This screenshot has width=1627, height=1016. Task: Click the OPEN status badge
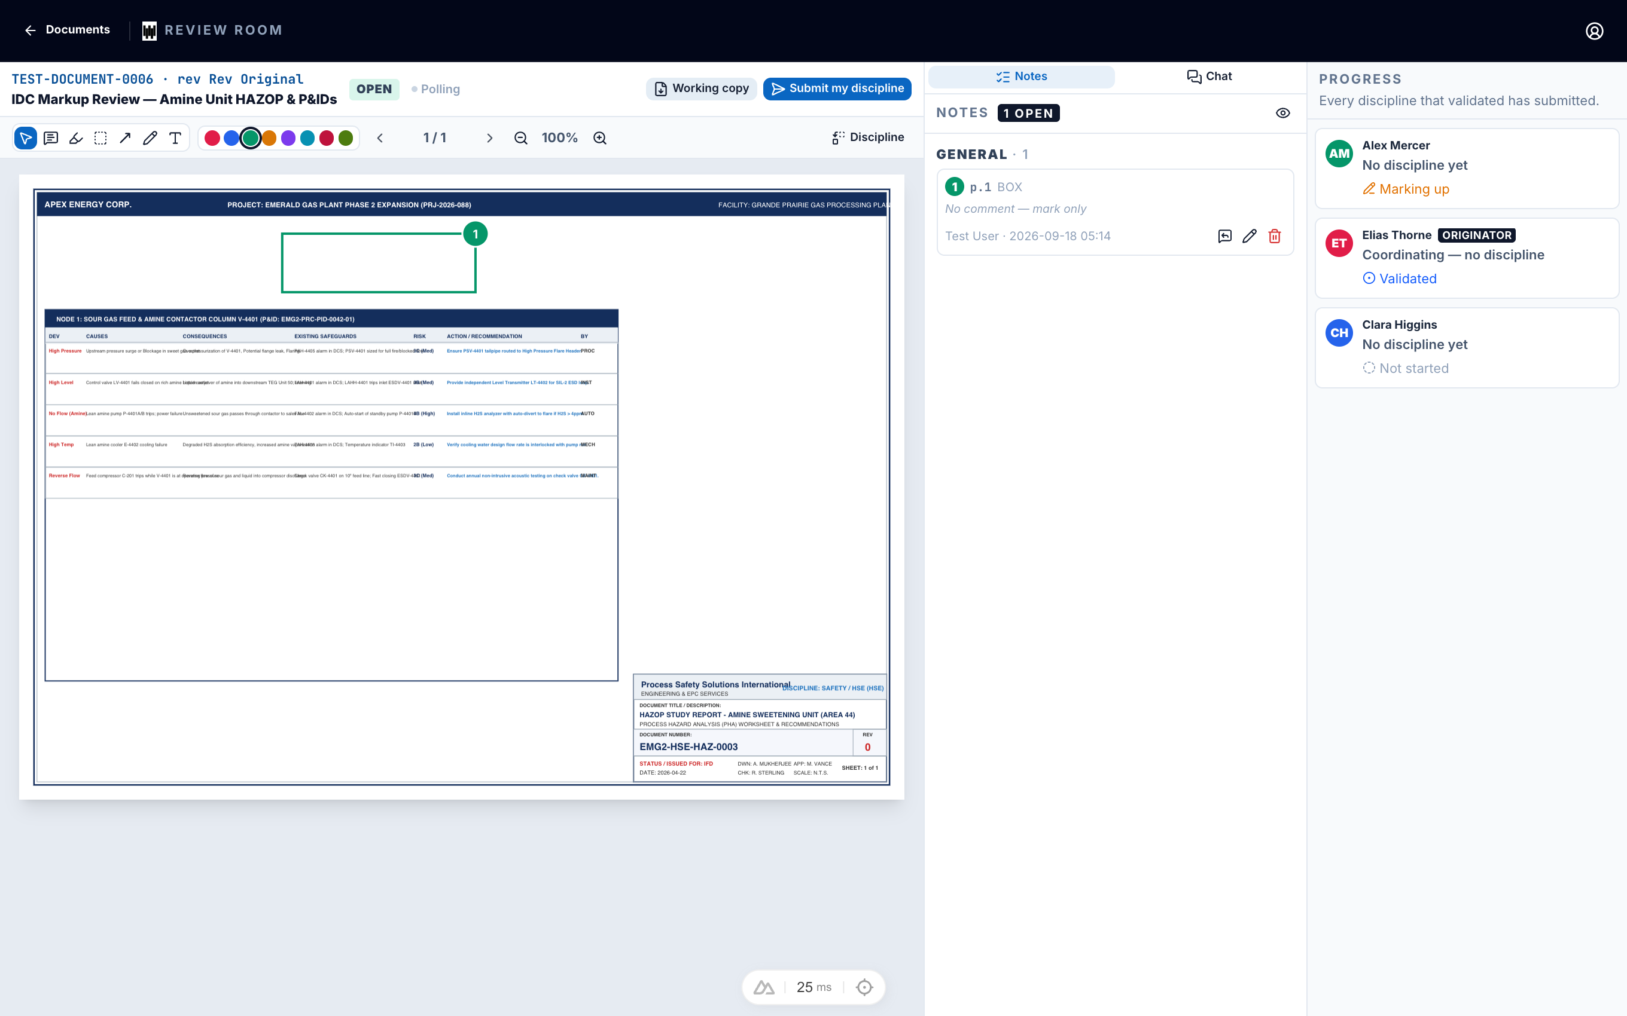(374, 88)
